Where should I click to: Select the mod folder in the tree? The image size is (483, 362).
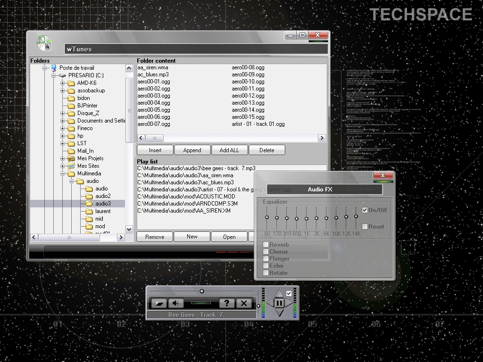(x=100, y=226)
